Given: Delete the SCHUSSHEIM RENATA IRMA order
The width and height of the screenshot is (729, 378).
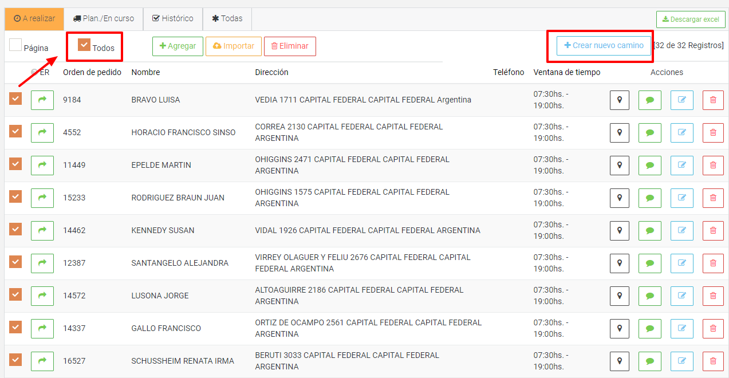Looking at the screenshot, I should click(x=713, y=361).
